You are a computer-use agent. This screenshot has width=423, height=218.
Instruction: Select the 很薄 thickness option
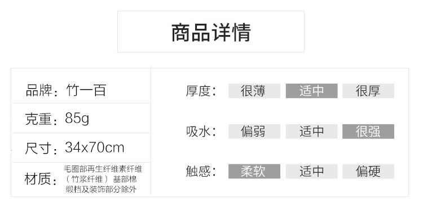[254, 91]
